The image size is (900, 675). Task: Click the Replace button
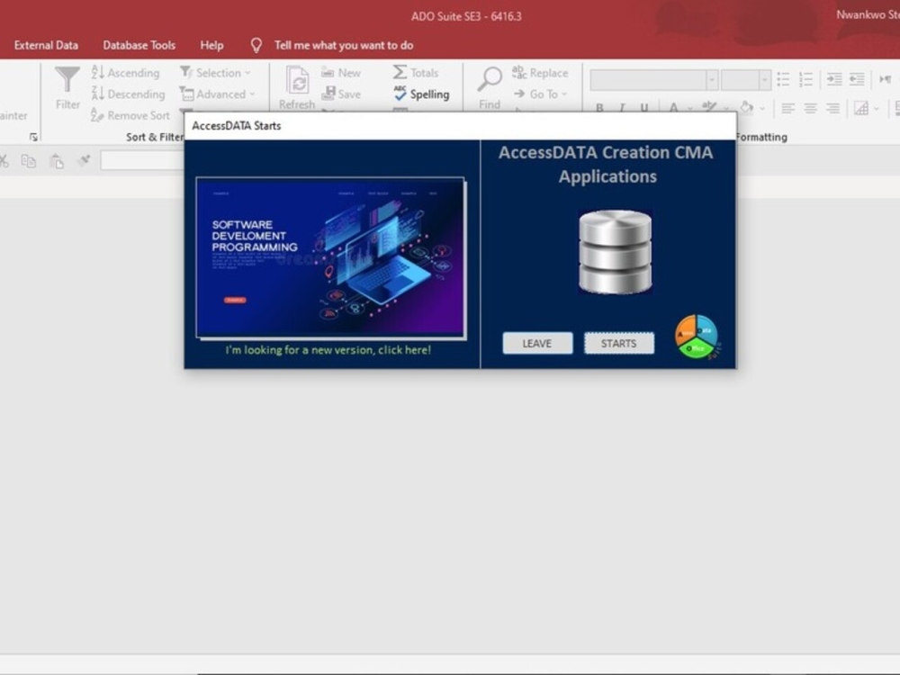(539, 73)
